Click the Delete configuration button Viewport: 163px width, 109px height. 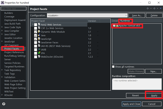154,15
